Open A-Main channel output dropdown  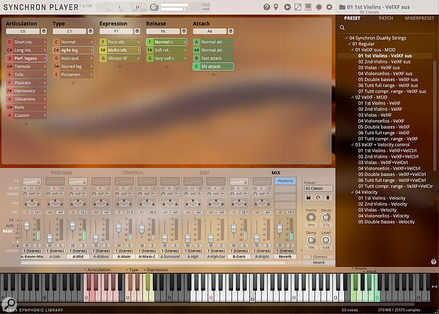(x=125, y=250)
